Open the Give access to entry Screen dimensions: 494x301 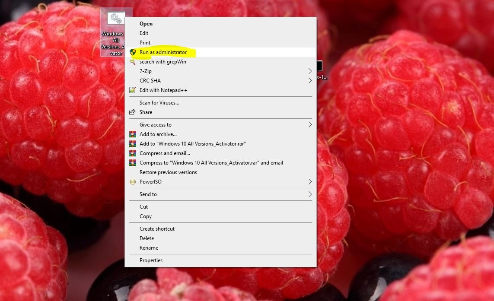(x=220, y=125)
